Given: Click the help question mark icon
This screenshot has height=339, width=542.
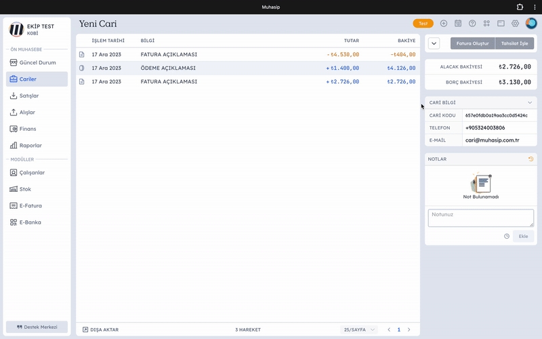Looking at the screenshot, I should [x=472, y=23].
